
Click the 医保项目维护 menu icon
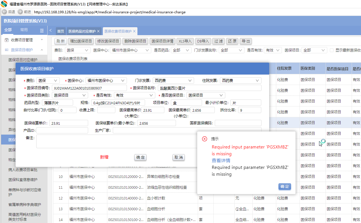point(7,50)
